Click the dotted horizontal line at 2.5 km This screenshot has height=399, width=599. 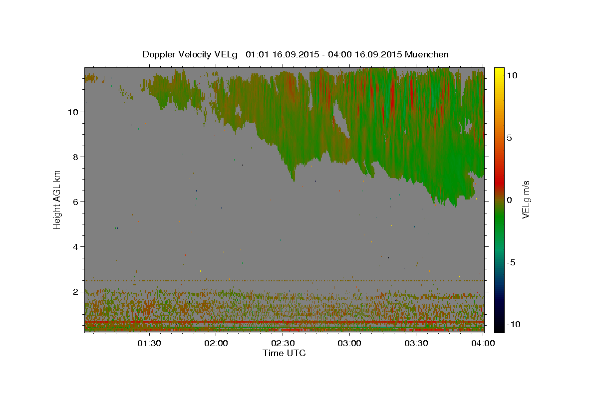284,280
